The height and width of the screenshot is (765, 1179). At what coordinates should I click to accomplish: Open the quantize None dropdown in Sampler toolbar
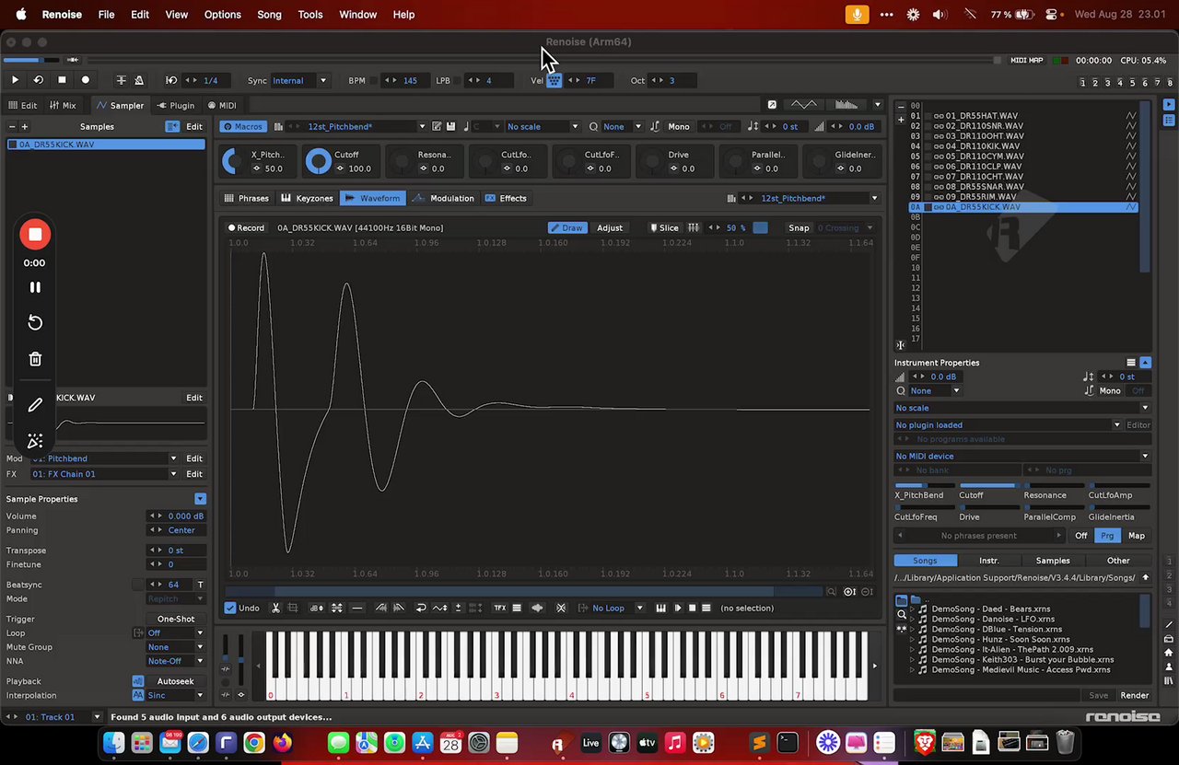[x=622, y=126]
